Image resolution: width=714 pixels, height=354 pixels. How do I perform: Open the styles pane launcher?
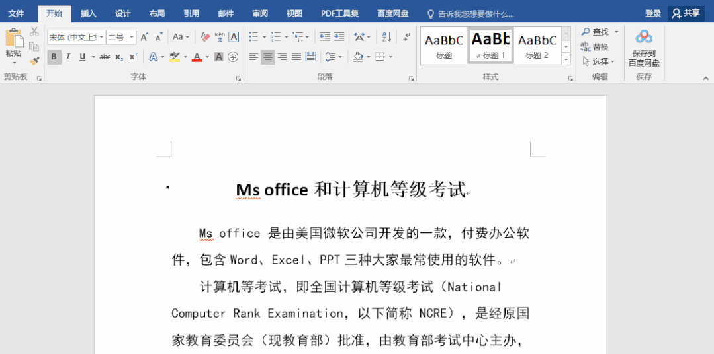(x=570, y=78)
